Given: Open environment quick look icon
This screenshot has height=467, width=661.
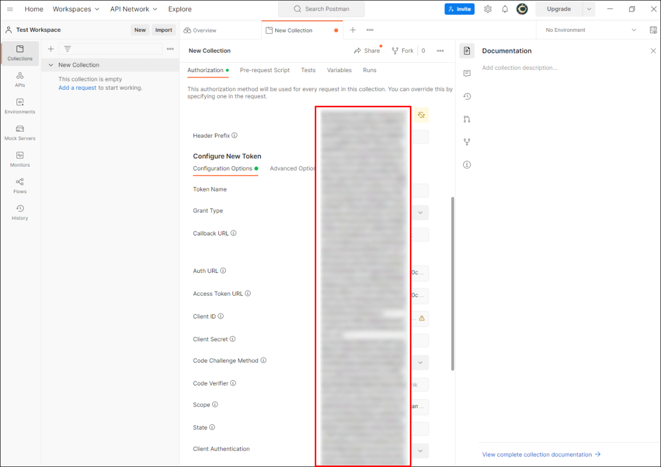Looking at the screenshot, I should 653,30.
